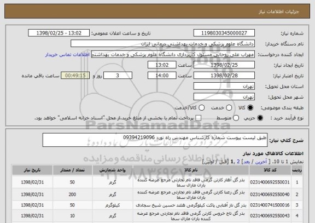Click the creation time field 13:02
315x223 pixels.
click(162, 65)
